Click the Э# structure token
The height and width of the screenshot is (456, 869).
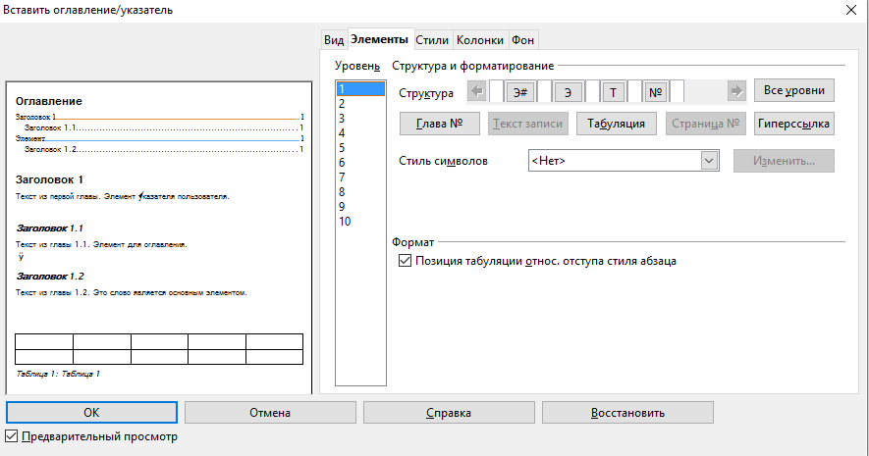(x=521, y=92)
